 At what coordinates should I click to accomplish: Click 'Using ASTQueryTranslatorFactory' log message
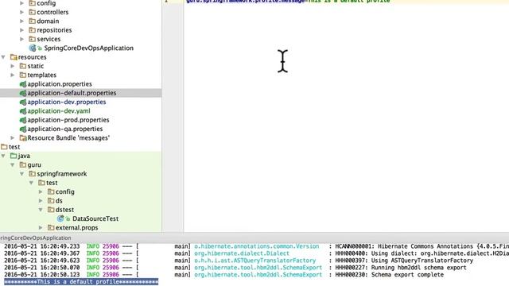[422, 261]
